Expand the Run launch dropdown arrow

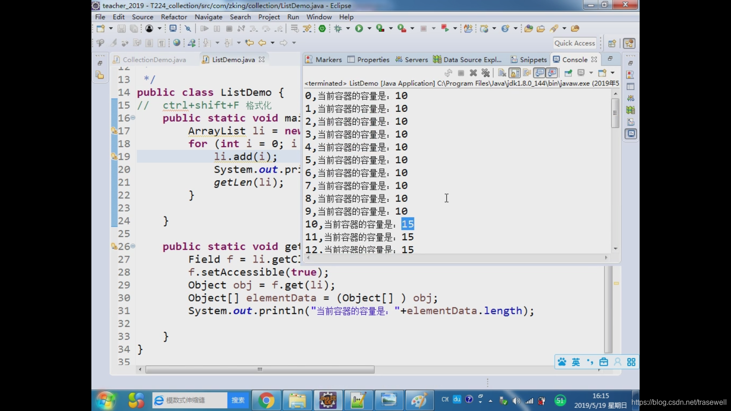(369, 28)
